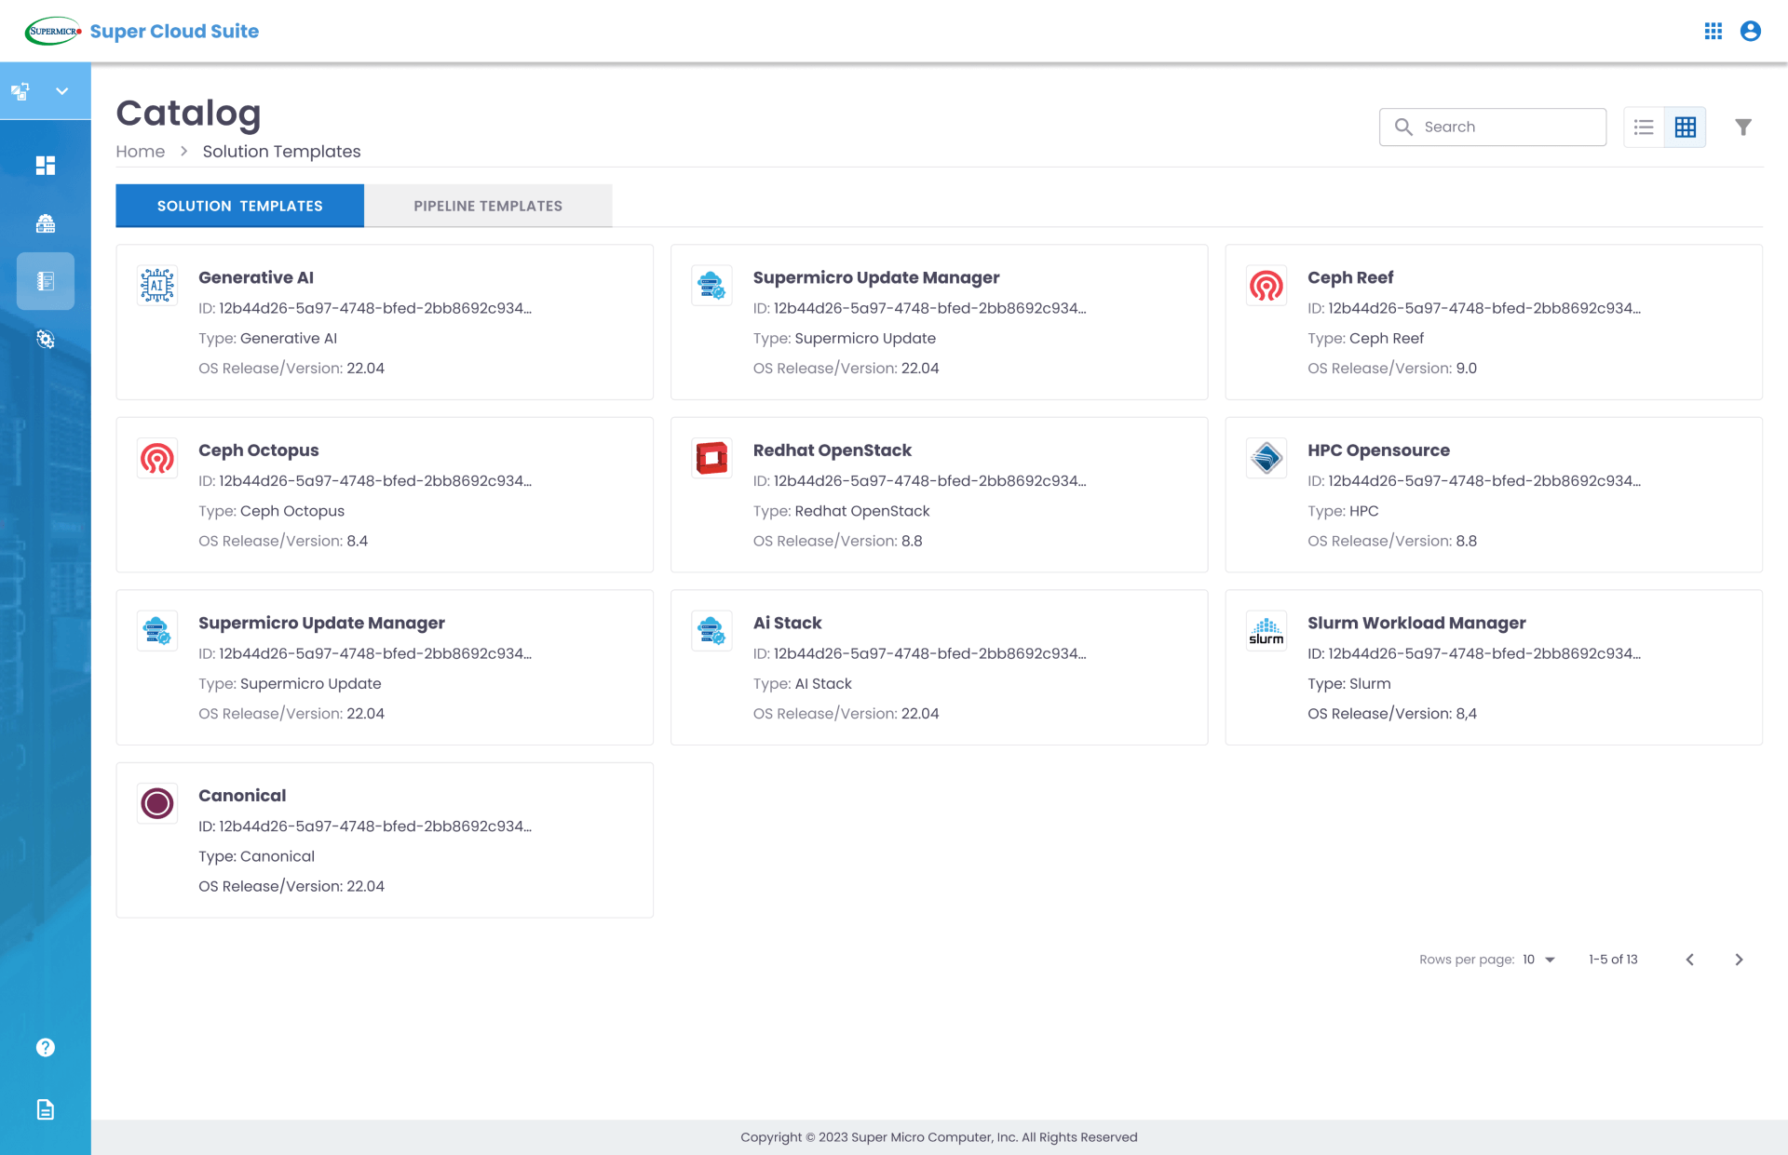Viewport: 1788px width, 1155px height.
Task: Select the Solution Templates tab
Action: click(239, 206)
